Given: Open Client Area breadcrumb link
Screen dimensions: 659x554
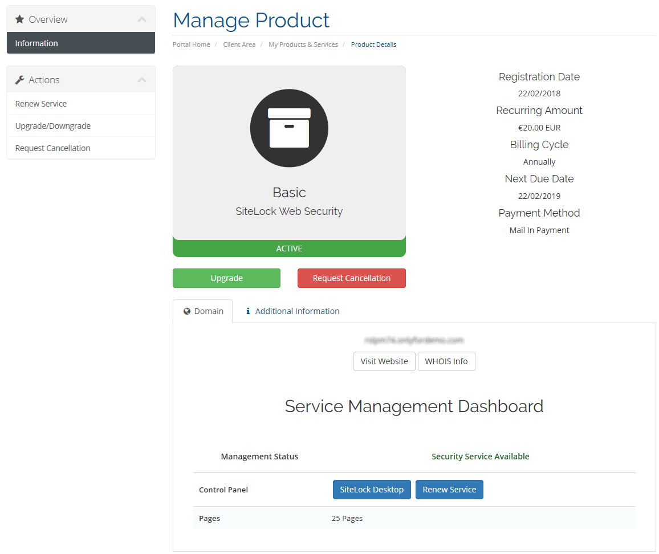Looking at the screenshot, I should [239, 44].
